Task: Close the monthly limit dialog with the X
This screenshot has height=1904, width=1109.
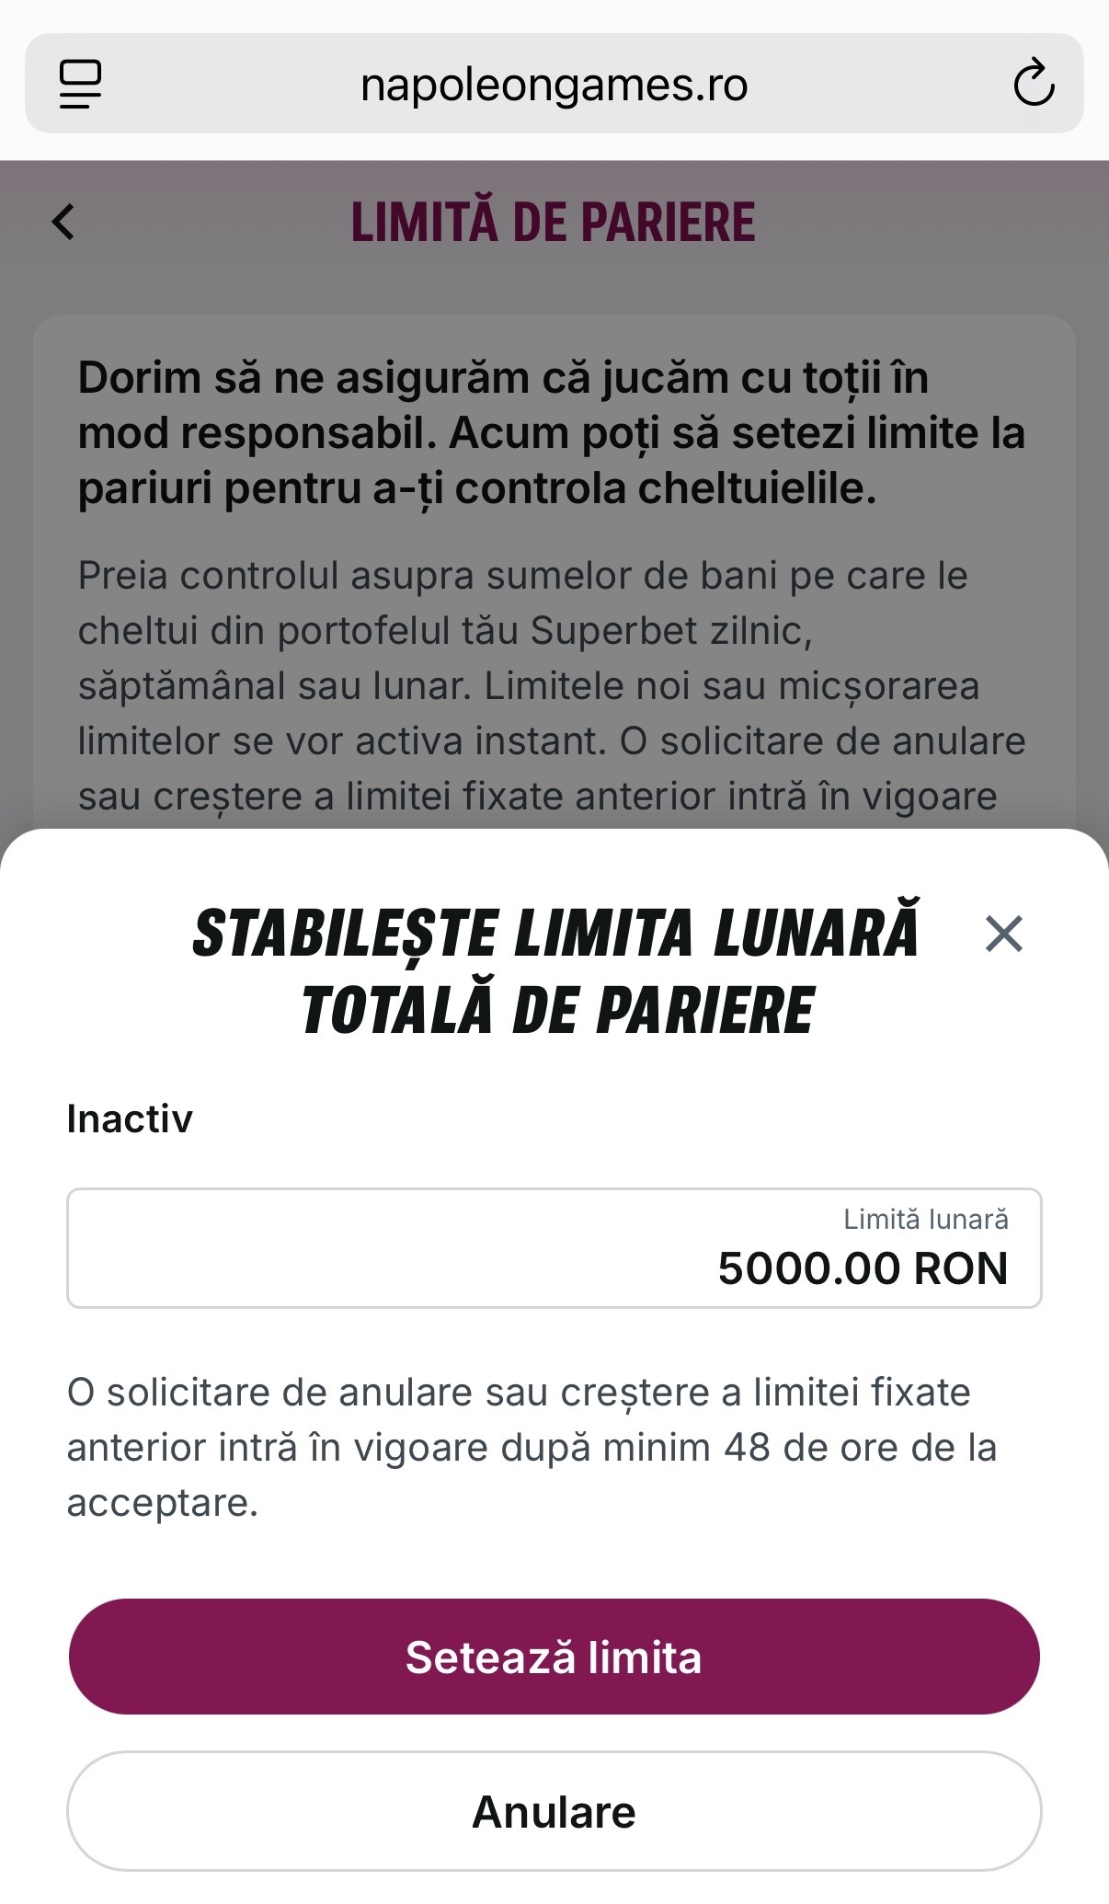Action: 1004,934
